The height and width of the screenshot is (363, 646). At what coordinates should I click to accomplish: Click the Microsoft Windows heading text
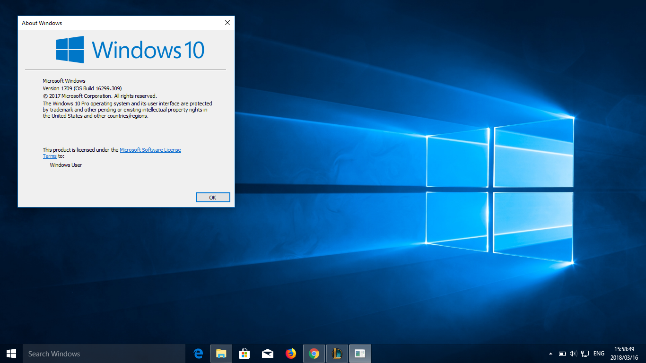point(64,81)
